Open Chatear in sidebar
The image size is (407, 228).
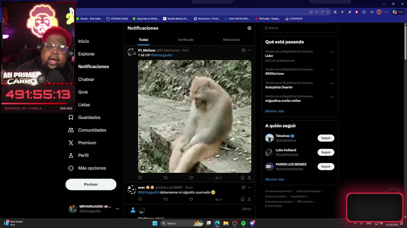pyautogui.click(x=86, y=79)
